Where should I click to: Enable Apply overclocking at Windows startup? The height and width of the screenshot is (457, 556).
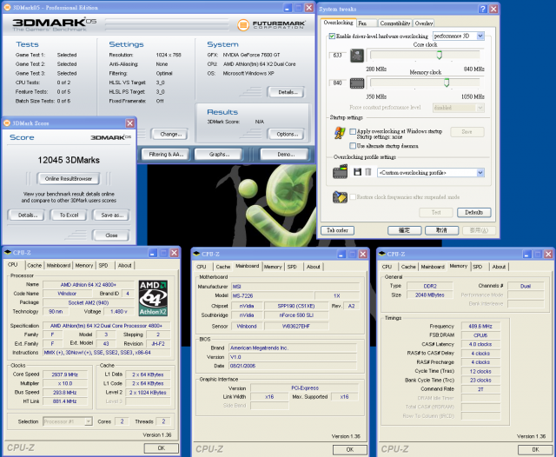click(353, 131)
